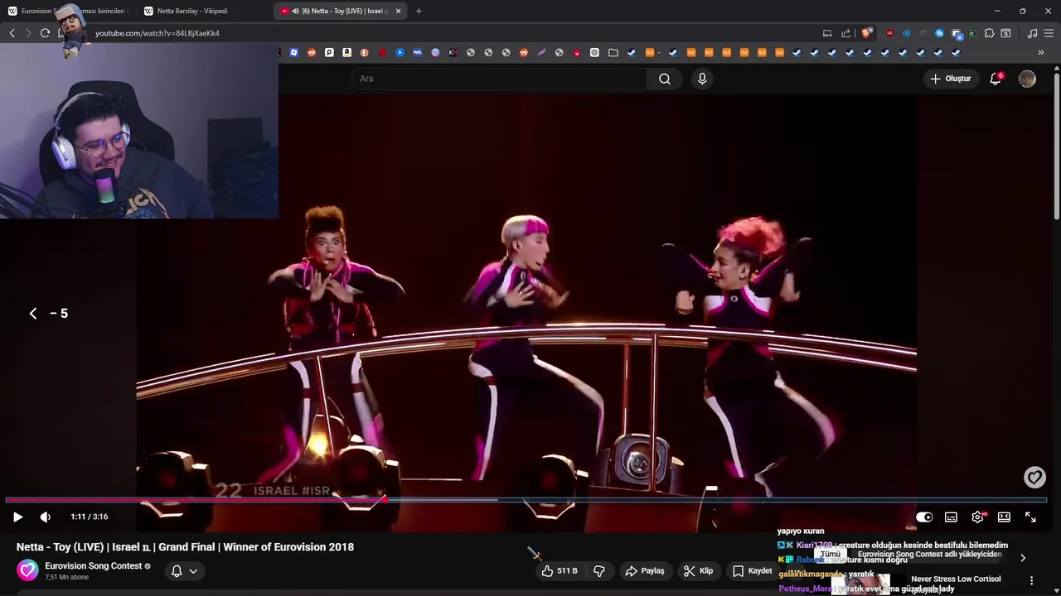Open a new browser tab
The width and height of the screenshot is (1061, 596).
[x=419, y=11]
